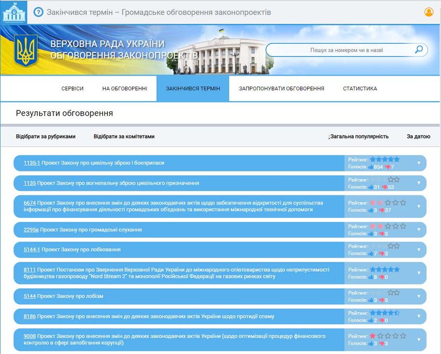441x354 pixels.
Task: Open bill link 1135
Action: (x=30, y=183)
